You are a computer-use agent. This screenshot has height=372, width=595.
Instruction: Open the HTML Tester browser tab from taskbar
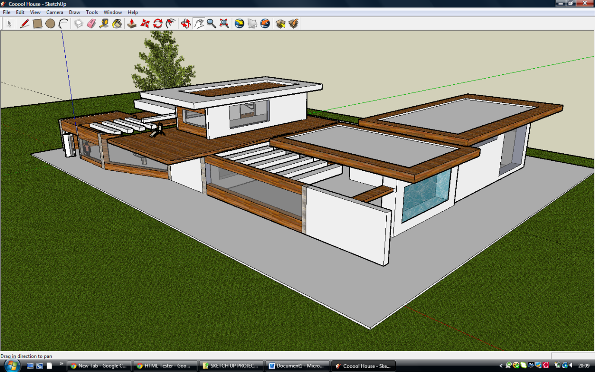click(x=165, y=366)
